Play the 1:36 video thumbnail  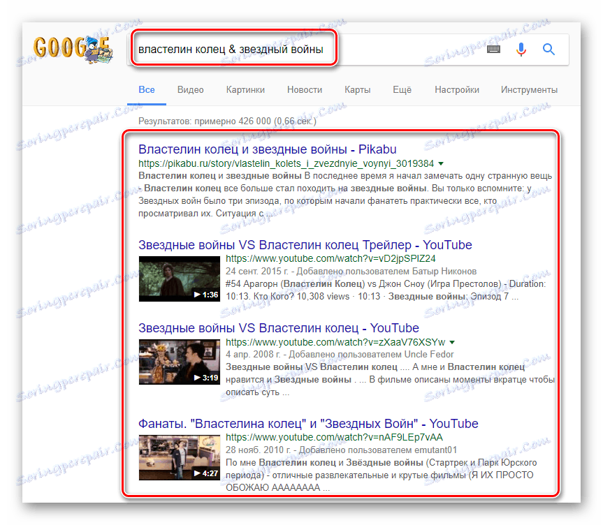179,279
